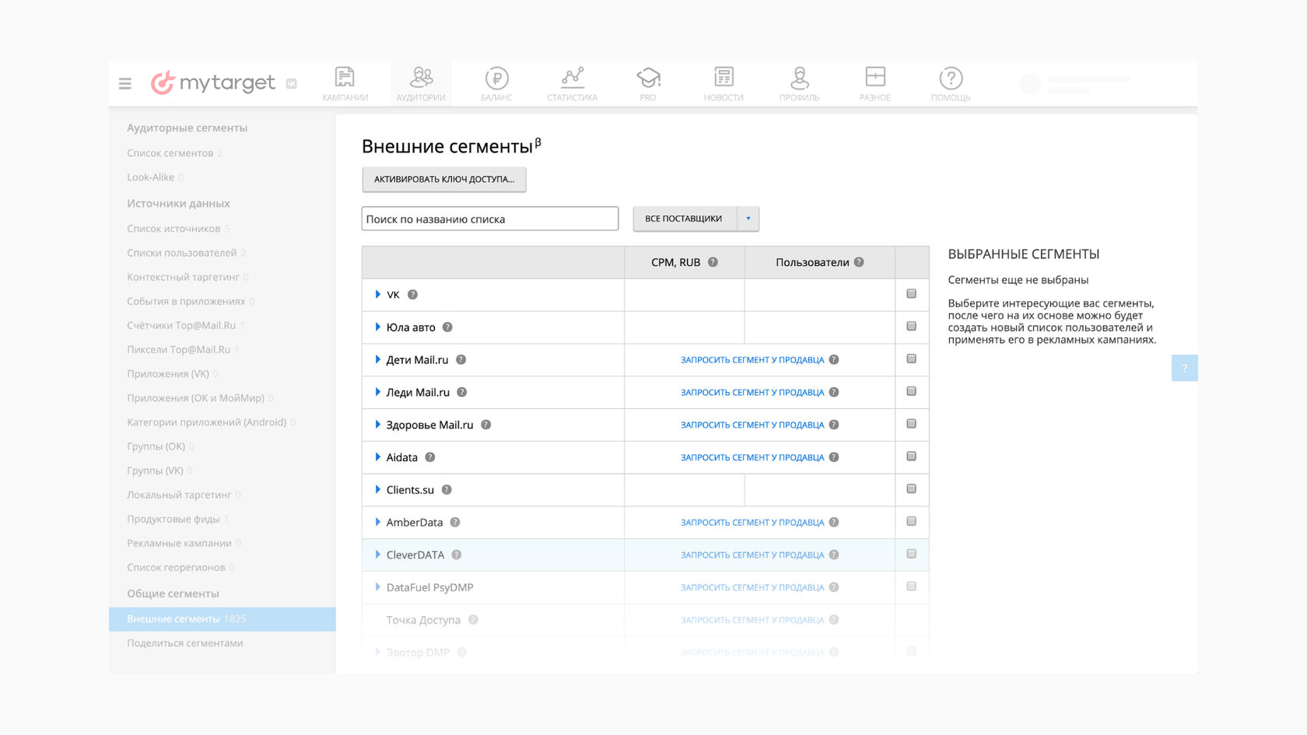This screenshot has height=735, width=1307.
Task: Click help icon beside Clients.su
Action: (x=447, y=490)
